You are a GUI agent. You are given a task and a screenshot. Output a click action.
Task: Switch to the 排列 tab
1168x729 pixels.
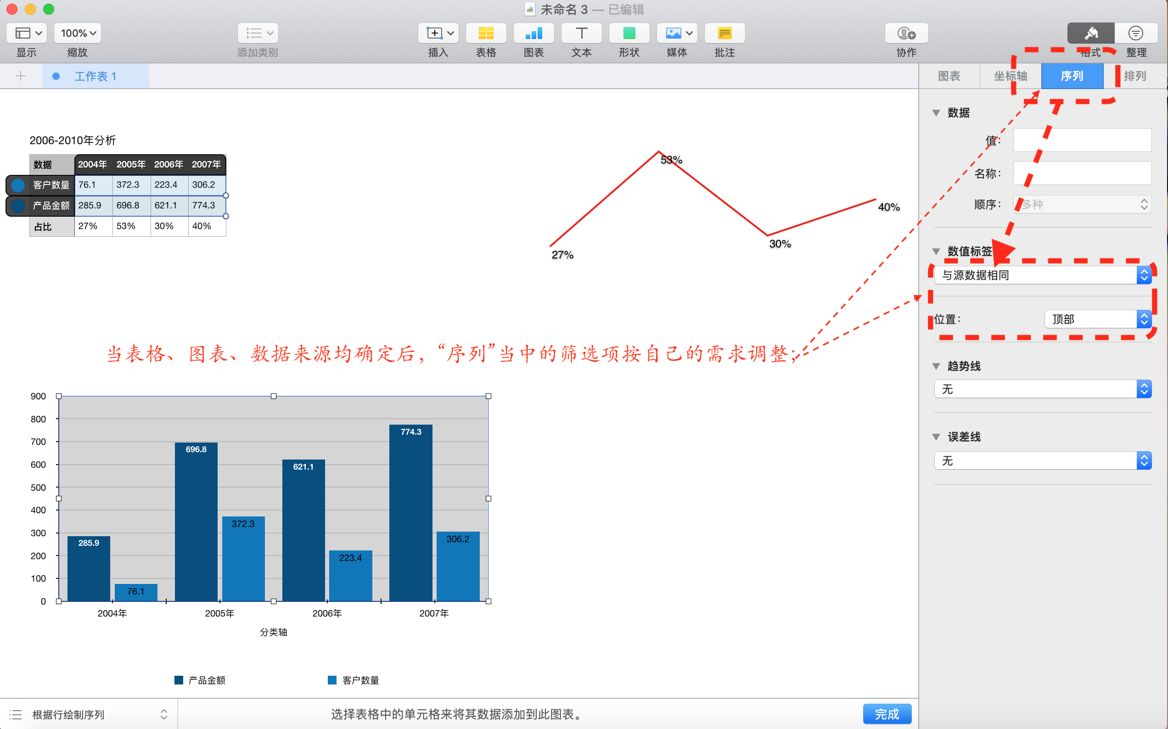1134,76
